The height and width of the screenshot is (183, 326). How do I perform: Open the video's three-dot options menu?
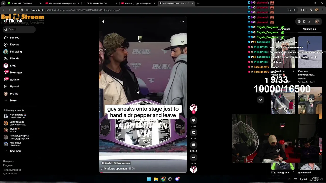point(182,22)
